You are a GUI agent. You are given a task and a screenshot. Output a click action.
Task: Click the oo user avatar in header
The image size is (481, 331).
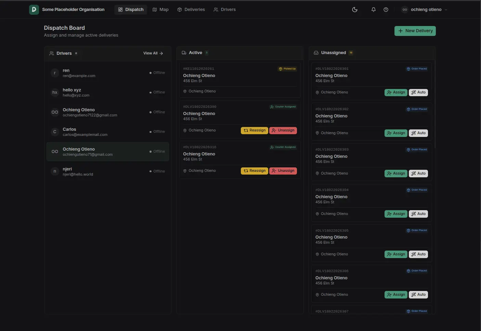point(405,10)
